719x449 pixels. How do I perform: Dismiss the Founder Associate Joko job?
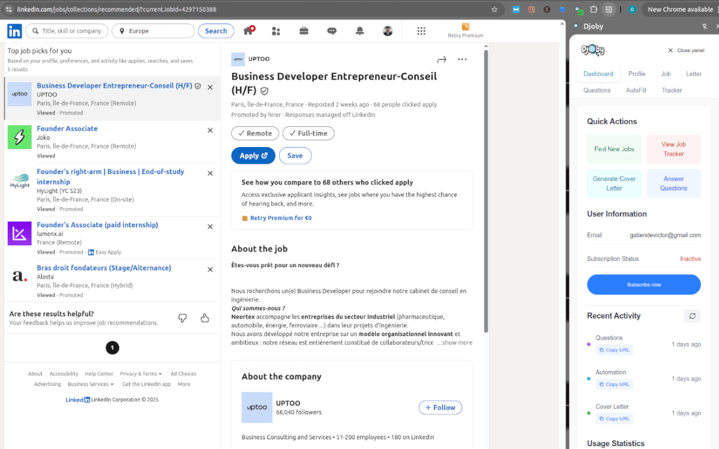point(210,130)
